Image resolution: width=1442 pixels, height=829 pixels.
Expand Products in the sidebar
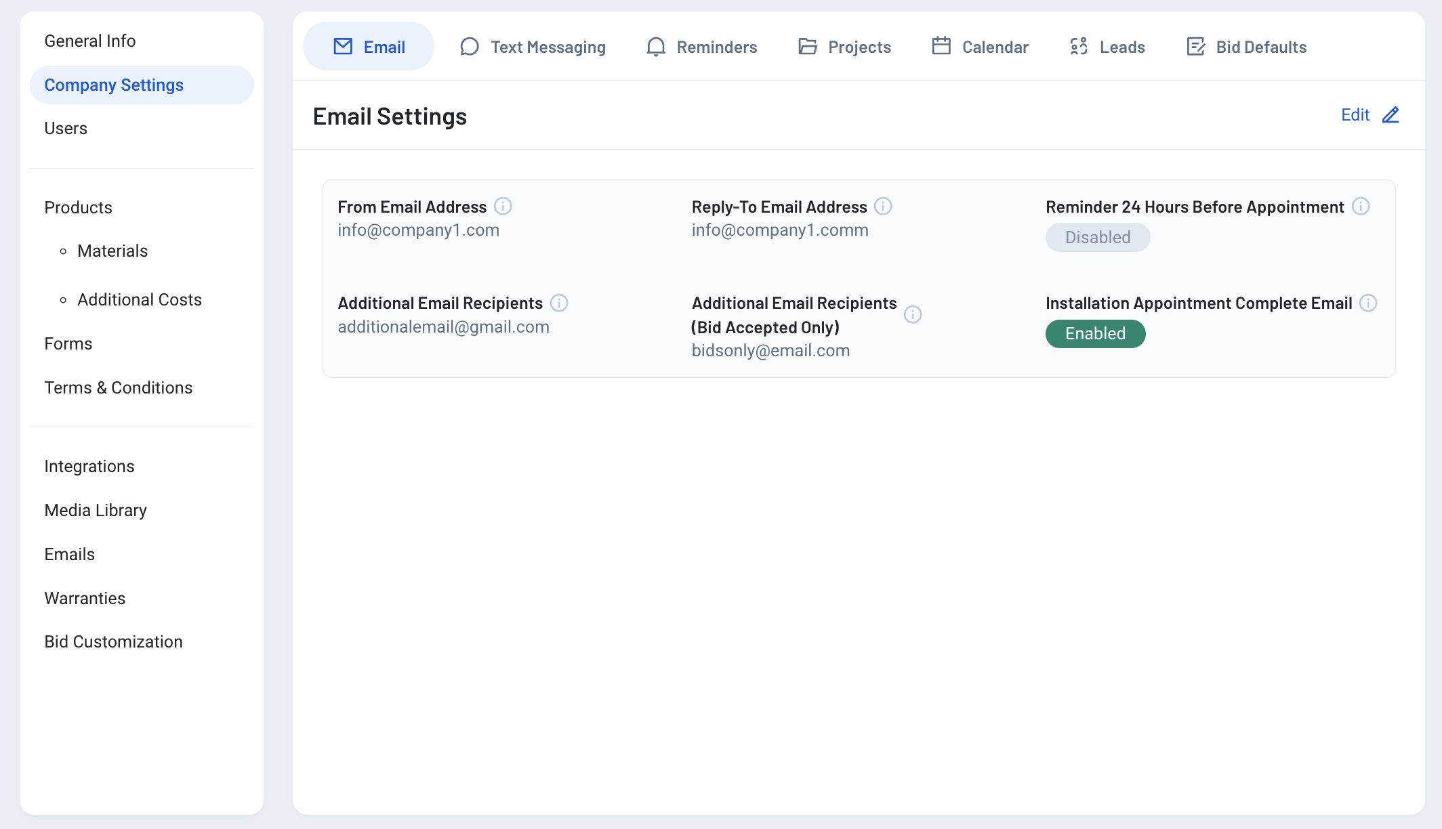[79, 207]
